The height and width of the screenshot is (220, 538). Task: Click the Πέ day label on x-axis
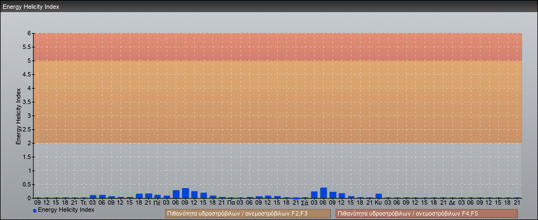[x=157, y=203]
